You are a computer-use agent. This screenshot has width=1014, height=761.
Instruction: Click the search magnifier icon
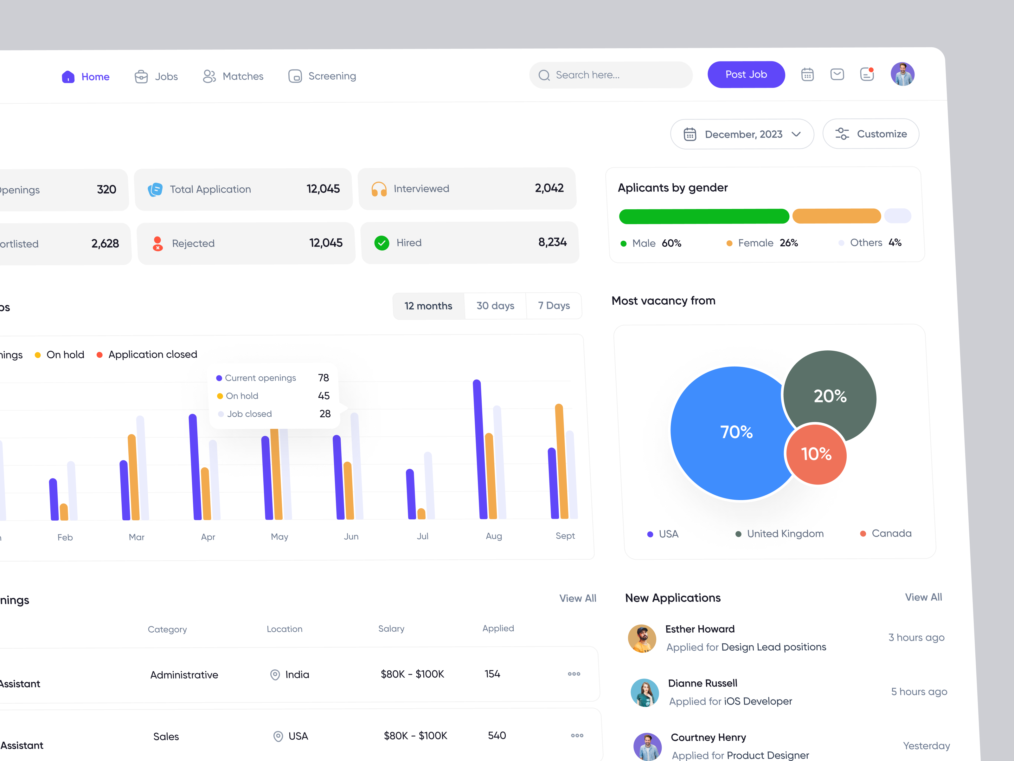click(x=544, y=75)
